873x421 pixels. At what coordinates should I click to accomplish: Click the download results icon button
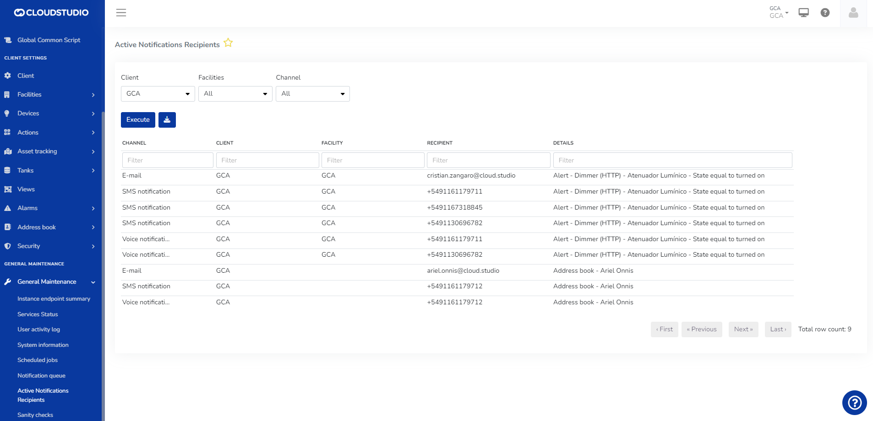pyautogui.click(x=167, y=120)
